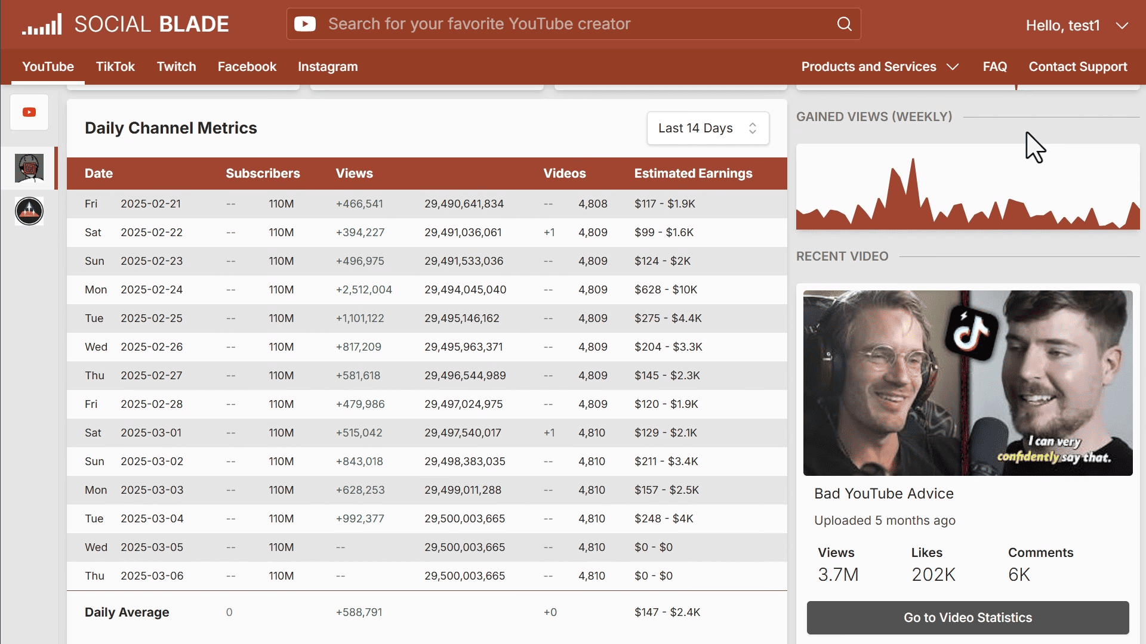Select the +2,512,004 views gain cell

tap(363, 290)
